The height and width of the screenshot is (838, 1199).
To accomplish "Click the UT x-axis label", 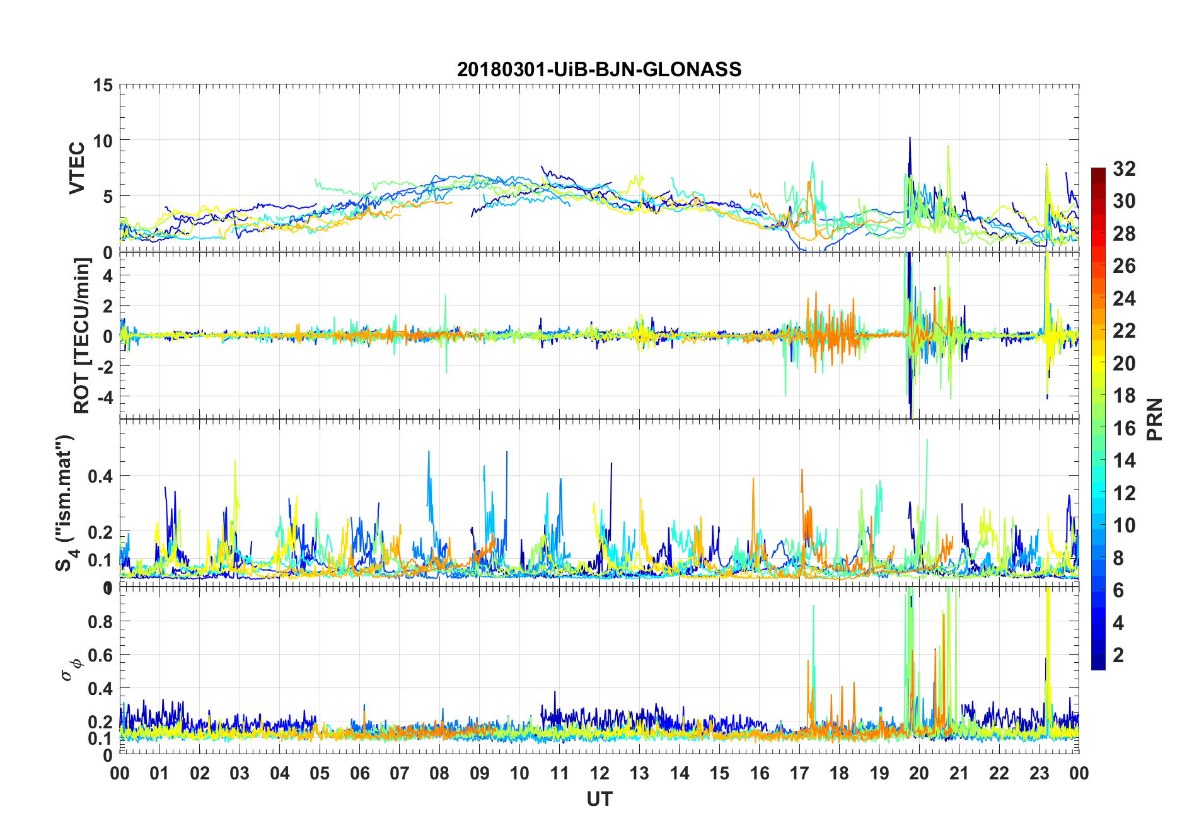I will [599, 799].
